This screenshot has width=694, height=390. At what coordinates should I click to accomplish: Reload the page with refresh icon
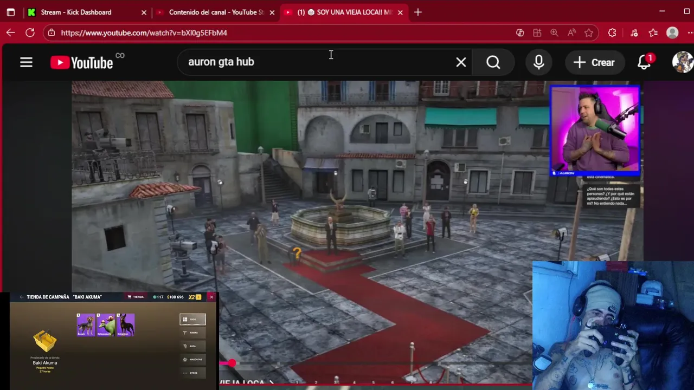click(30, 32)
